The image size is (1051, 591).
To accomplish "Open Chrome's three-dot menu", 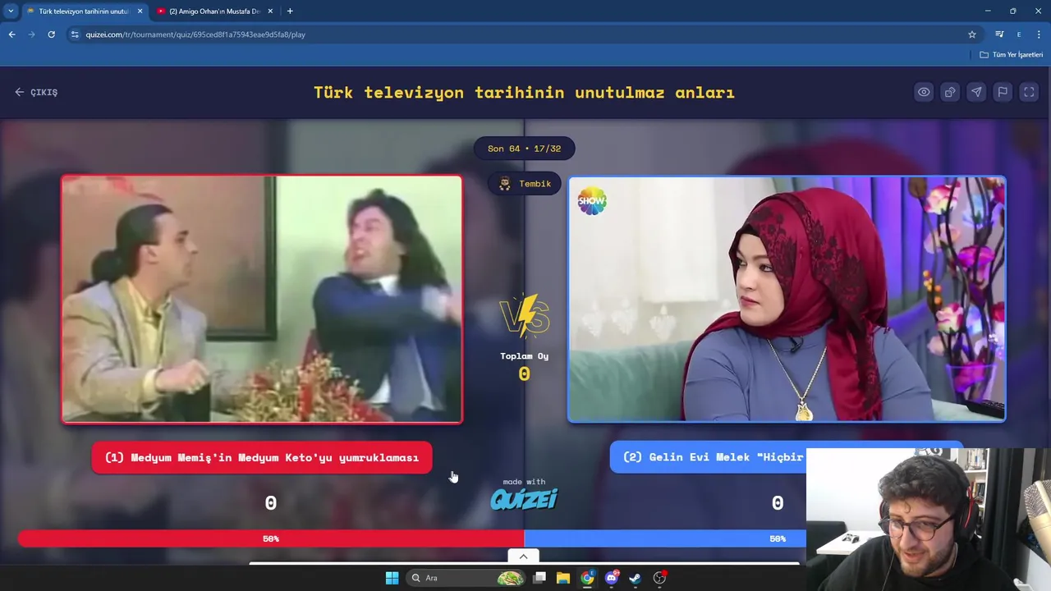I will [x=1040, y=34].
